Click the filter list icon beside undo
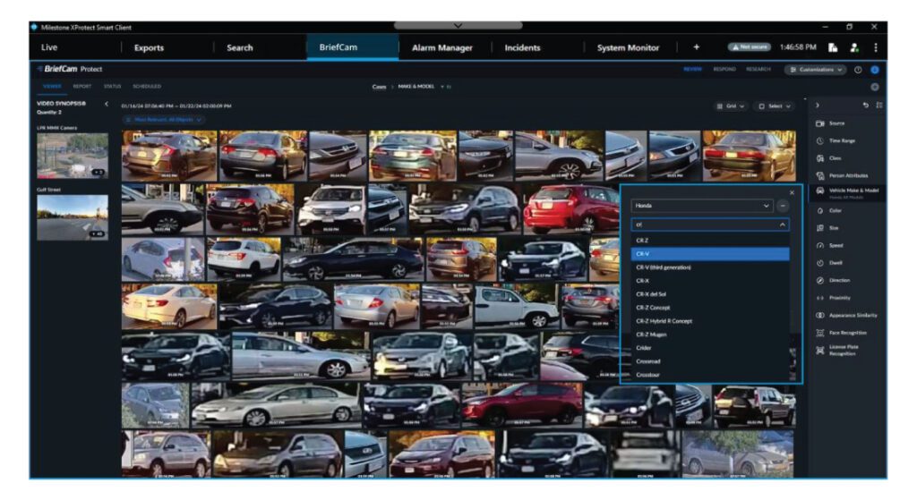 (x=879, y=106)
